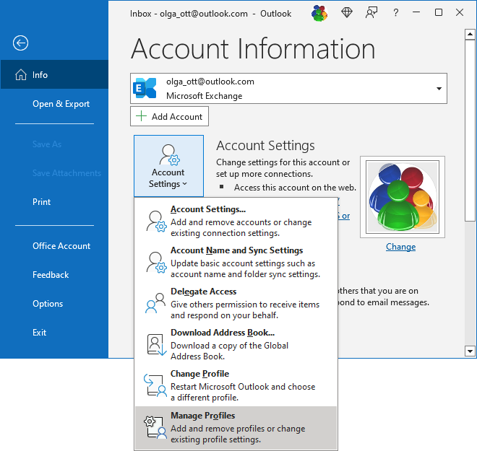This screenshot has height=451, width=477.
Task: Click the Change Profile icon
Action: point(155,386)
